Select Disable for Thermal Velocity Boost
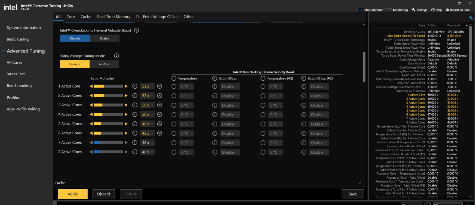 75,38
